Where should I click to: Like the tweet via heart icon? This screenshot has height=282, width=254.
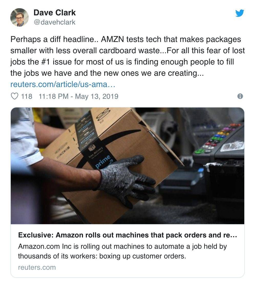coord(15,96)
